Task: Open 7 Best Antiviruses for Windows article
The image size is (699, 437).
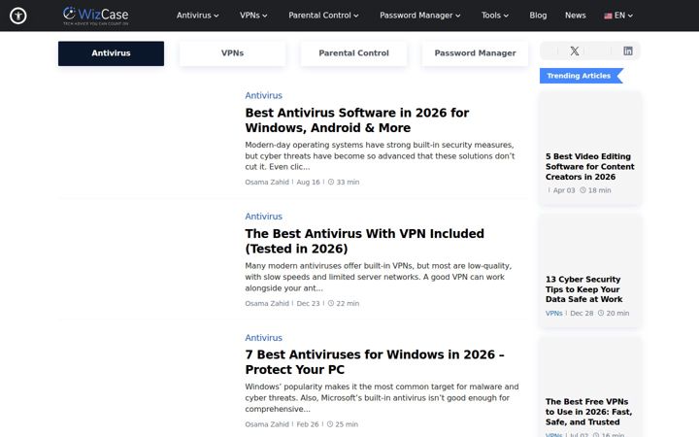Action: (x=375, y=362)
